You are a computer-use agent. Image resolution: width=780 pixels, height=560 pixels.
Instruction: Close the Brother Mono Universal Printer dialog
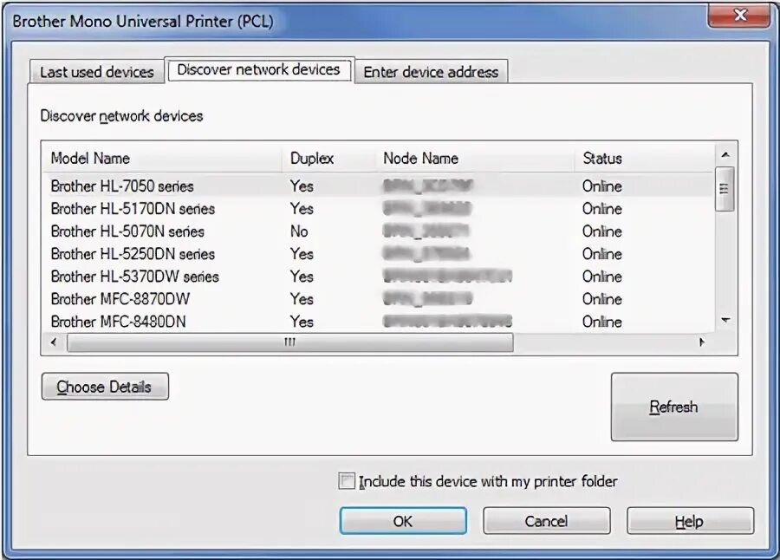coord(739,15)
